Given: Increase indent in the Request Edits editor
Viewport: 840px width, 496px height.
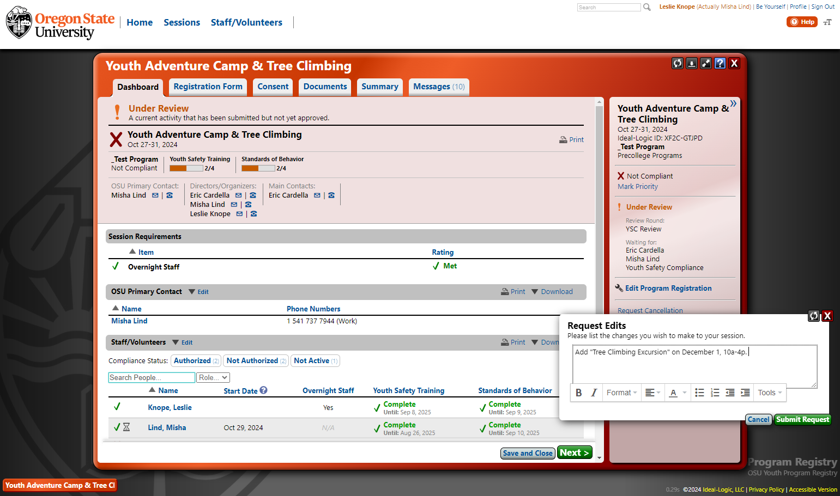Looking at the screenshot, I should [745, 393].
